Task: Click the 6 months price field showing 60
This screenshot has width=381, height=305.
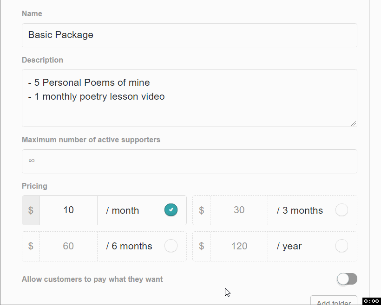Action: [x=68, y=246]
